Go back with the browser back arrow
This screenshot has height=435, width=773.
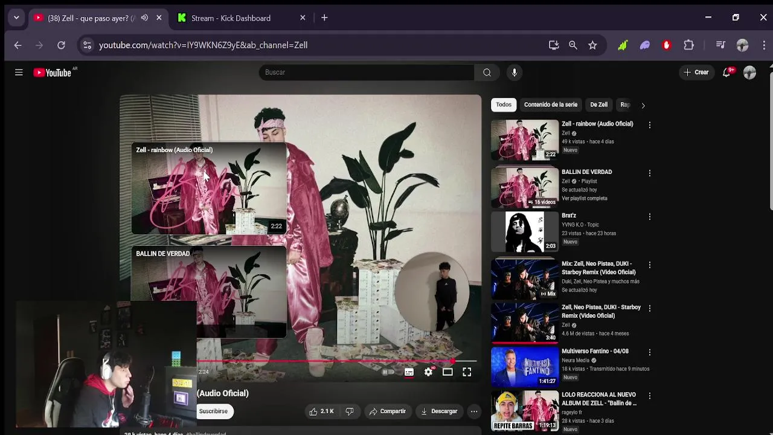pos(18,45)
